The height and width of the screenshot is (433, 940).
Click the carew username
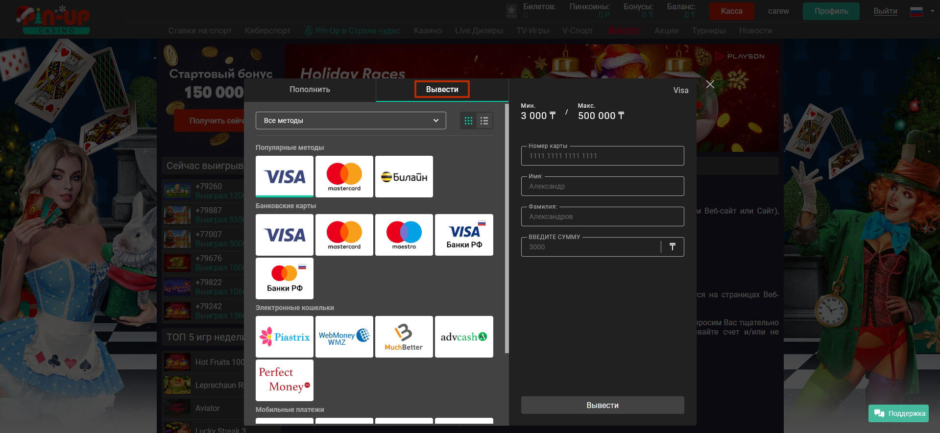click(x=778, y=11)
